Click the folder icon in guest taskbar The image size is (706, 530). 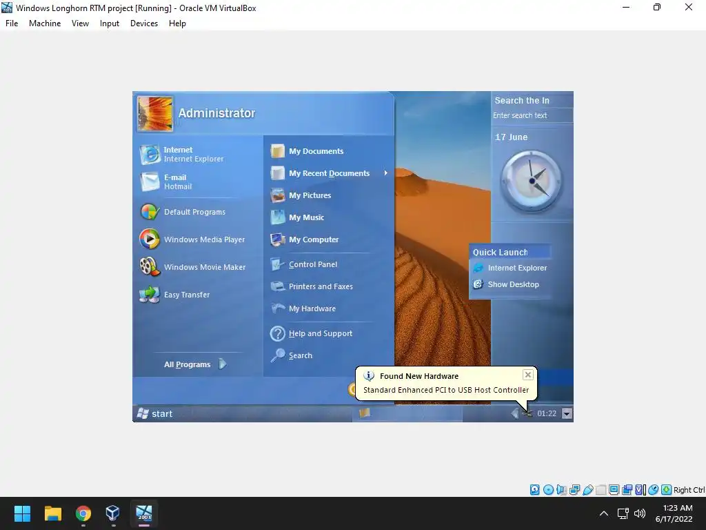click(x=365, y=413)
